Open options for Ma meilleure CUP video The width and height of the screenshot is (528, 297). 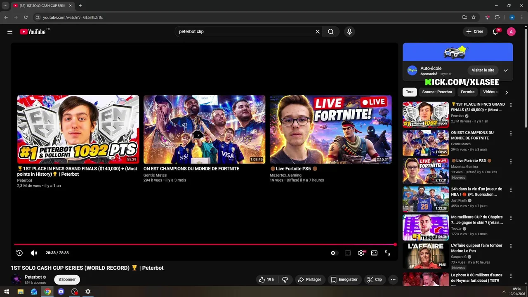(511, 218)
